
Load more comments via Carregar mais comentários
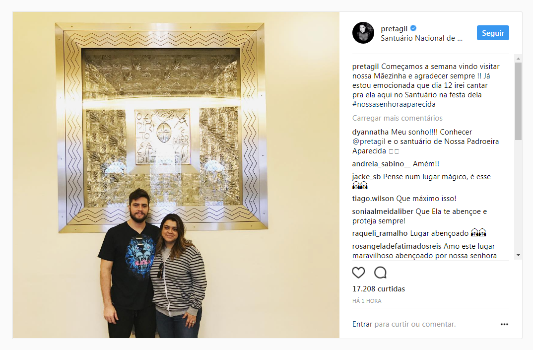coord(398,118)
